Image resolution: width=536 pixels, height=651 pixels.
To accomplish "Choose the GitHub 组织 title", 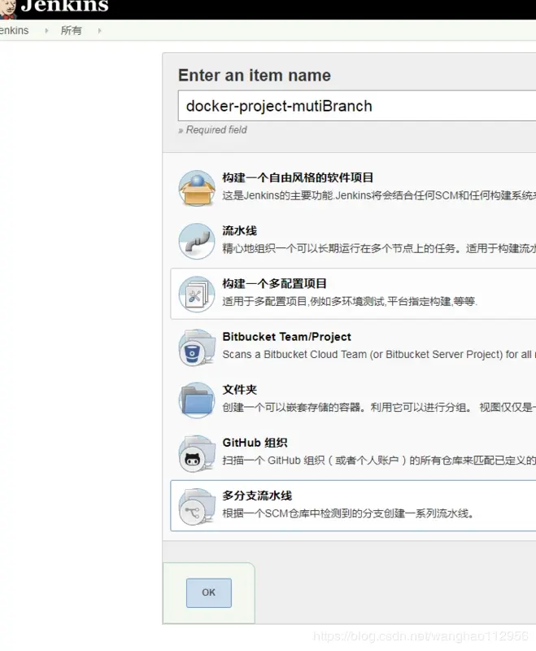I will pyautogui.click(x=255, y=443).
